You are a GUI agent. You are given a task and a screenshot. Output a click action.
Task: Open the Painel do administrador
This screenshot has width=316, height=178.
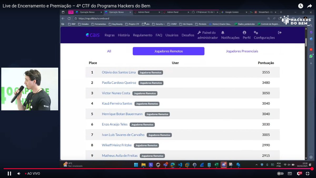pyautogui.click(x=208, y=35)
